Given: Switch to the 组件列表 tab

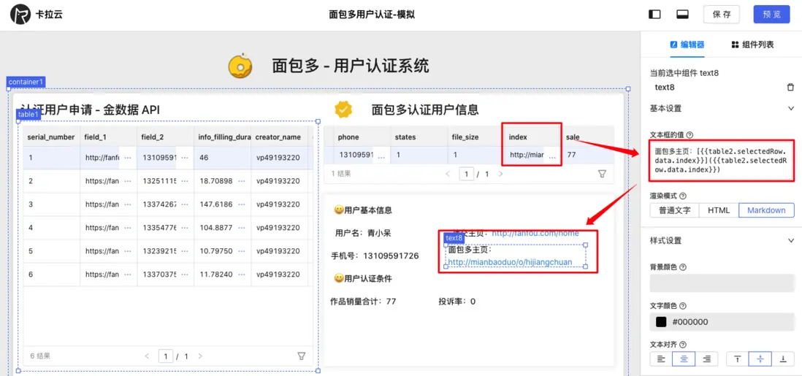Looking at the screenshot, I should click(752, 45).
